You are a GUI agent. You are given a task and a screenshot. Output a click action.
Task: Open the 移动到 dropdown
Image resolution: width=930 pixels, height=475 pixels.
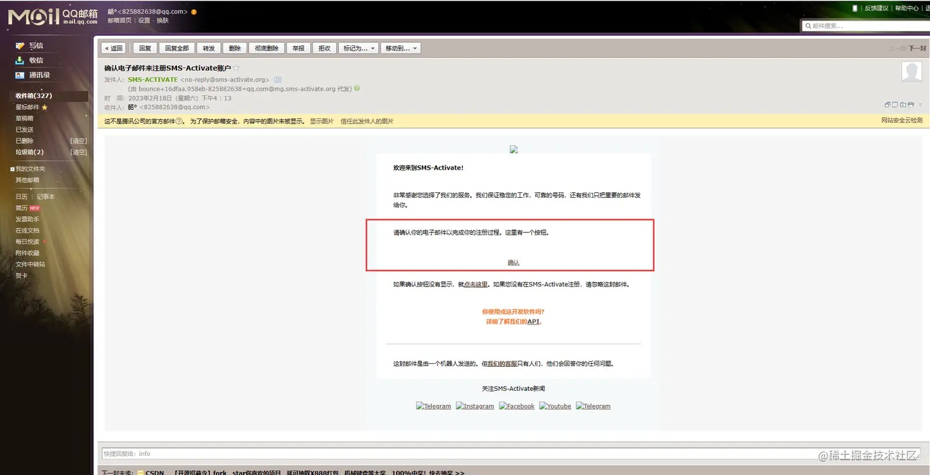(400, 48)
